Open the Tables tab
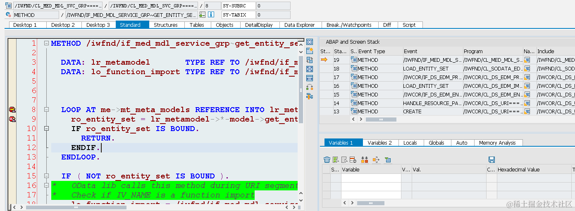 coord(197,25)
